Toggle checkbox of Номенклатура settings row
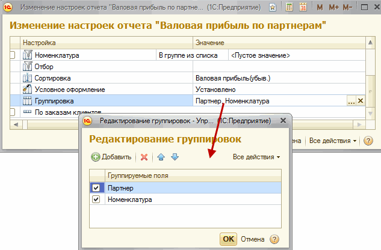381x250 pixels. (13, 55)
